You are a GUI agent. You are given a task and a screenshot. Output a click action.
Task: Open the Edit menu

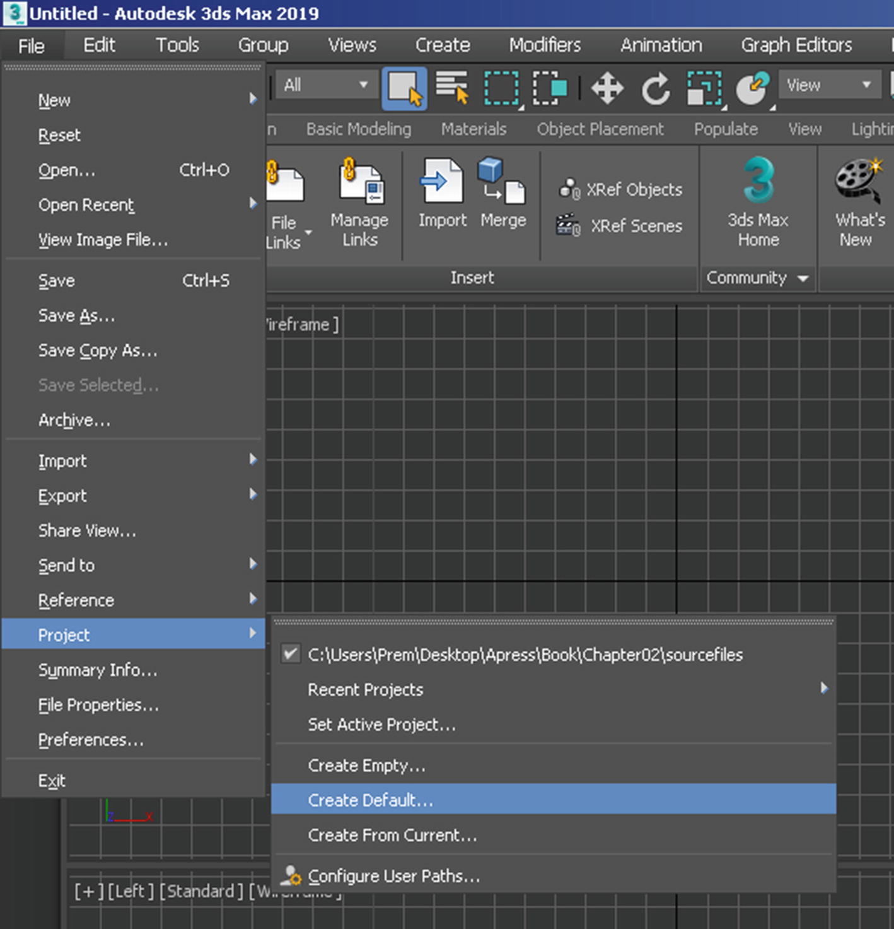[100, 45]
